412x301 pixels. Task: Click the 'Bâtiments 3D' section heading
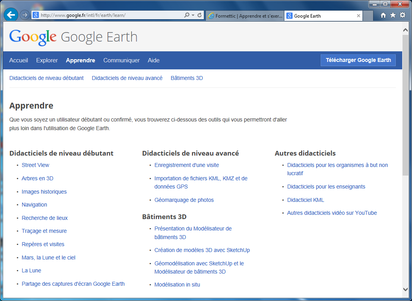[165, 217]
